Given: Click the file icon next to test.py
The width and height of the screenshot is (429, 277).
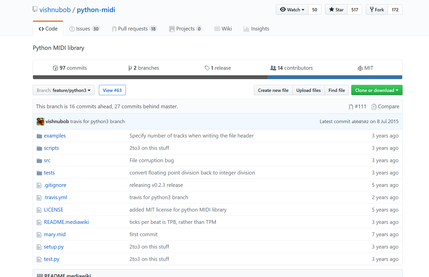Looking at the screenshot, I should (39, 259).
